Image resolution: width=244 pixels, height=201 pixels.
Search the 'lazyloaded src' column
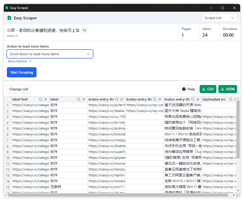point(231,99)
